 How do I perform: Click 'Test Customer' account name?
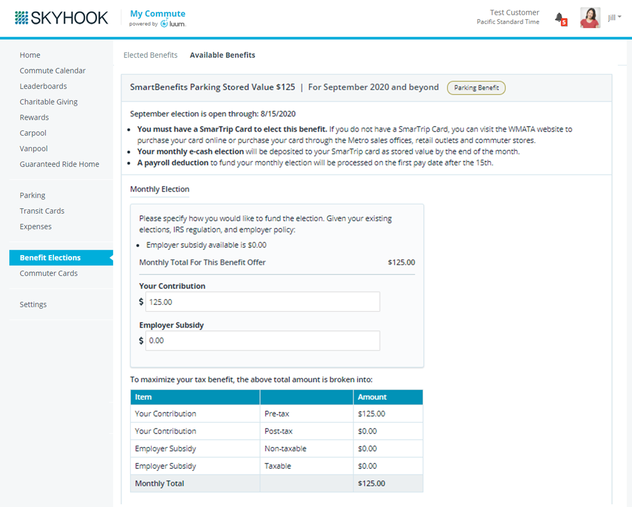pyautogui.click(x=514, y=13)
